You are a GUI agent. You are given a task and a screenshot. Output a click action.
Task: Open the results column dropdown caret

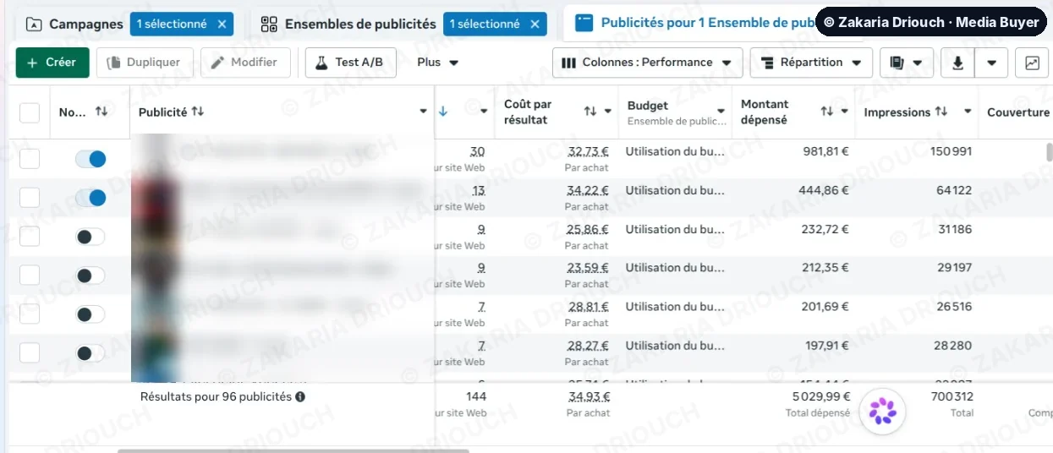[485, 112]
